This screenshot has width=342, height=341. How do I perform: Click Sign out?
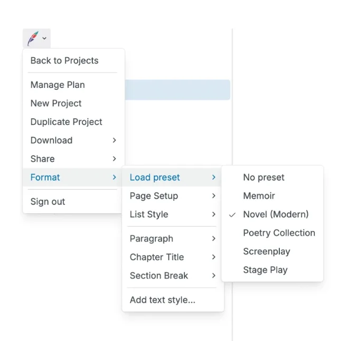(47, 201)
